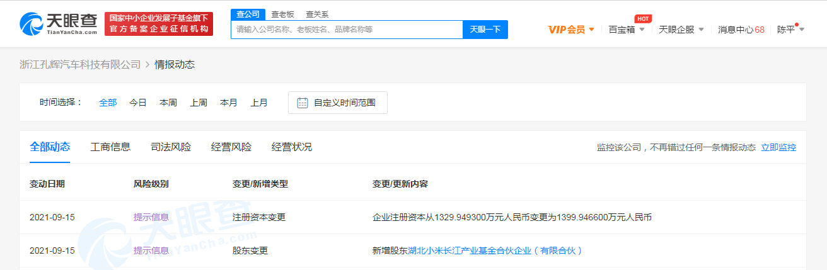Open 湖北小米长江产业基金合伙企业 shareholder link

495,250
